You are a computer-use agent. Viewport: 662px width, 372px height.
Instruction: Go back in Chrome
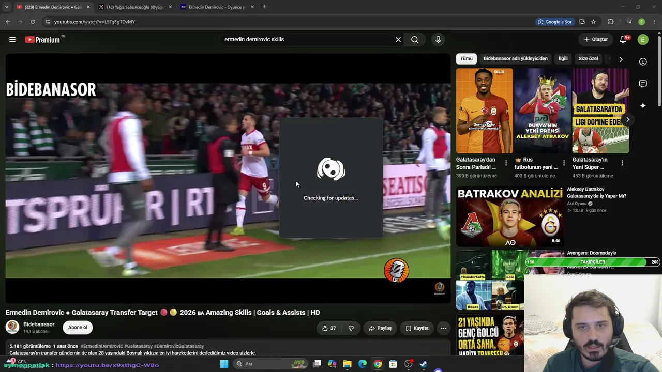pyautogui.click(x=8, y=22)
